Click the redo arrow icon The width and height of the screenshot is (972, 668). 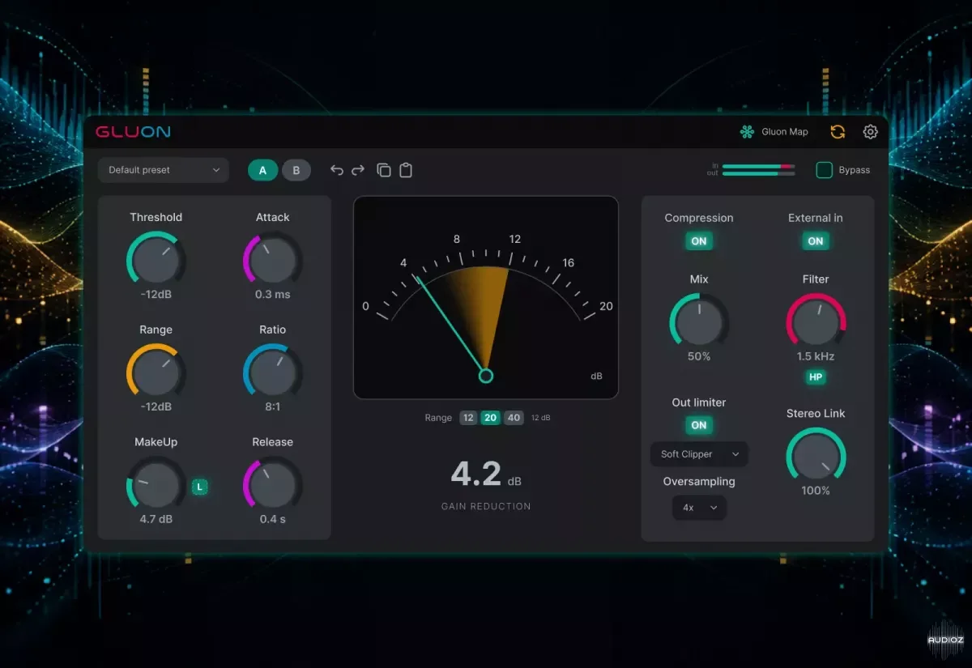358,170
